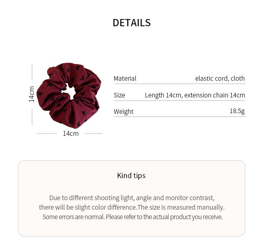
Task: Select the Material row label
Action: click(125, 78)
